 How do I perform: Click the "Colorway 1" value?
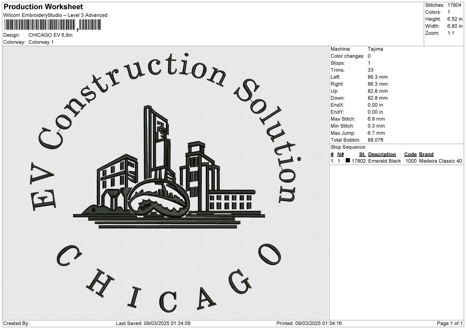click(x=41, y=42)
